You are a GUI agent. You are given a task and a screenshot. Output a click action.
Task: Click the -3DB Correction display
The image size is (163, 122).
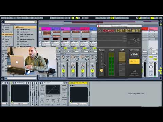tap(134, 55)
